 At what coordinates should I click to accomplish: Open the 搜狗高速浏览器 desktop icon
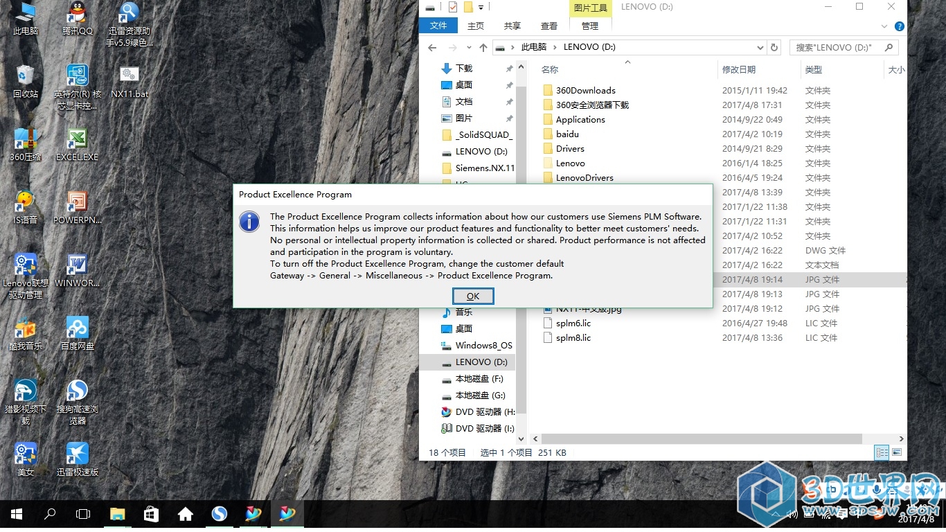pyautogui.click(x=77, y=402)
